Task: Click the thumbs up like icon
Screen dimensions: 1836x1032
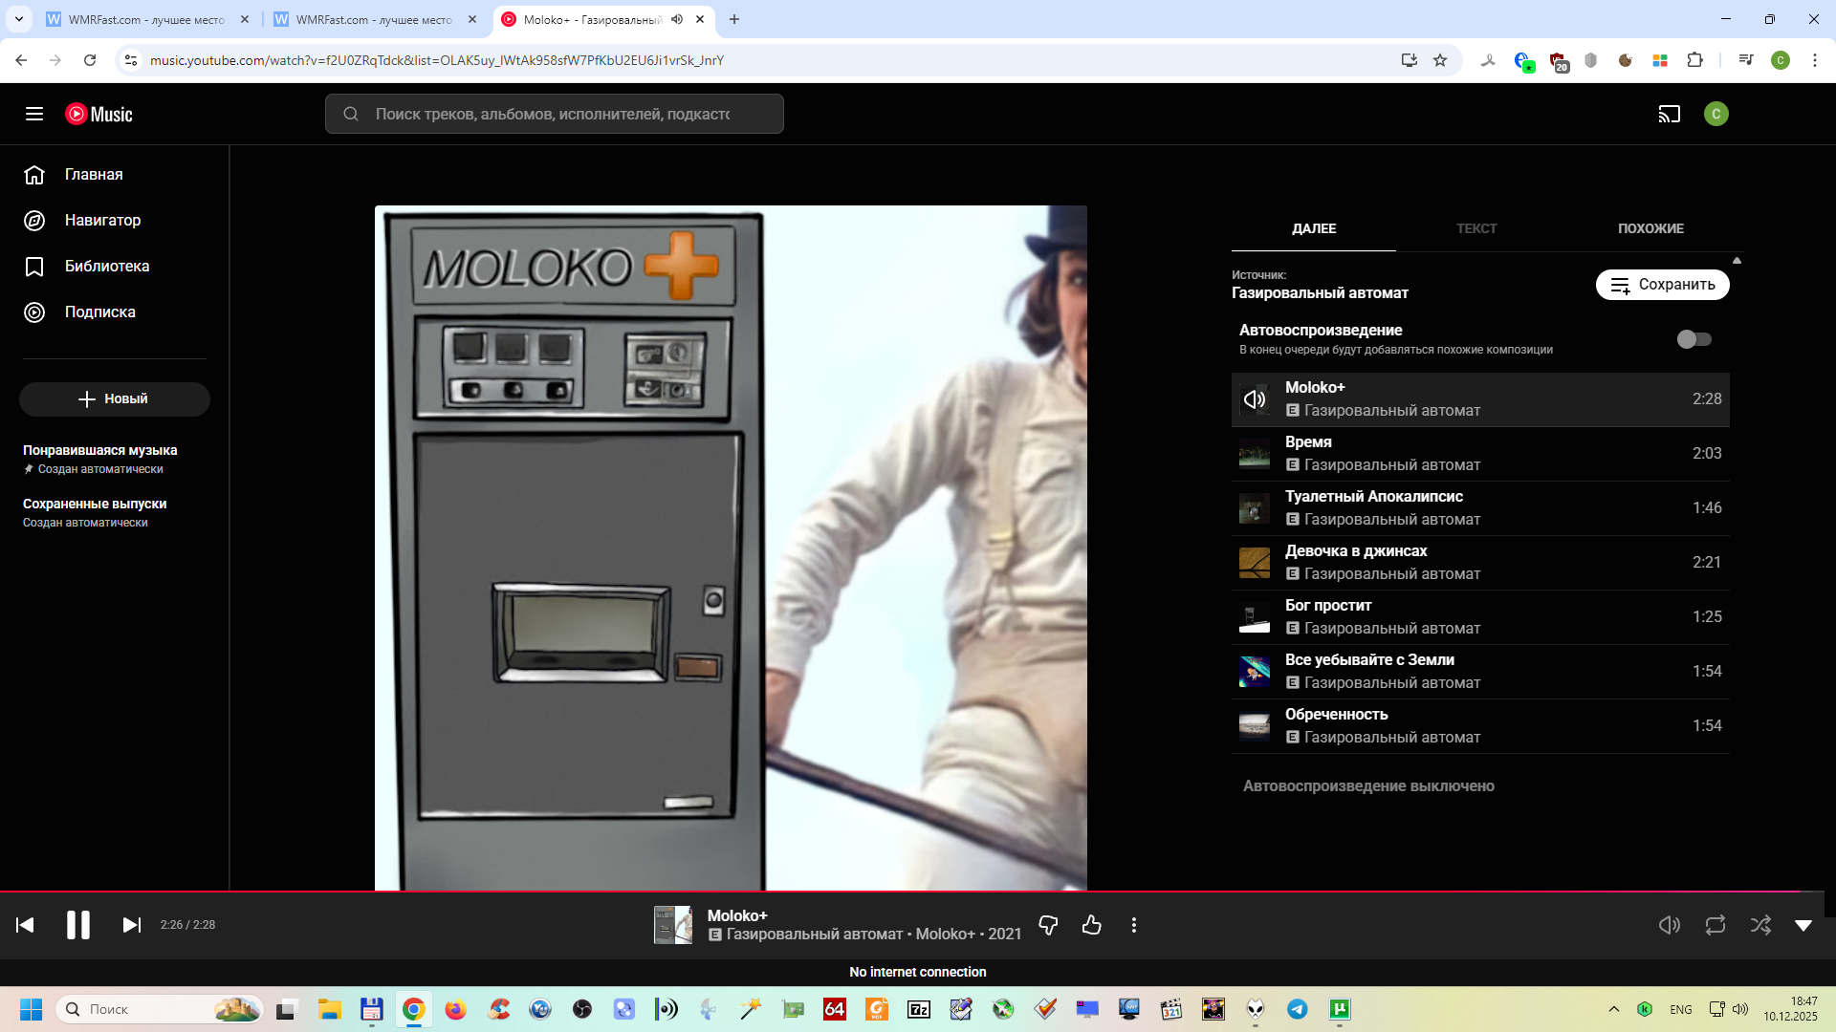Action: coord(1091,925)
